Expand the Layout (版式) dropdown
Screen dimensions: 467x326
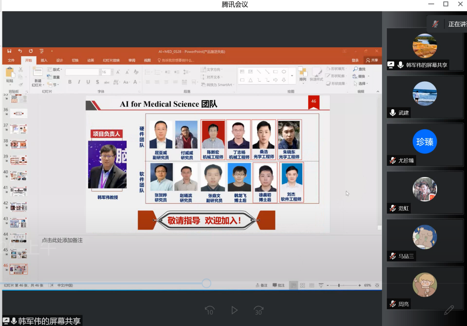[x=56, y=69]
